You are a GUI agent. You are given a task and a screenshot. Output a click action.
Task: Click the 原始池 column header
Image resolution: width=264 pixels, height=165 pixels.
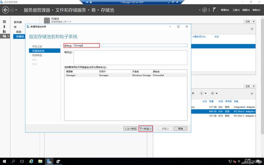point(156,71)
